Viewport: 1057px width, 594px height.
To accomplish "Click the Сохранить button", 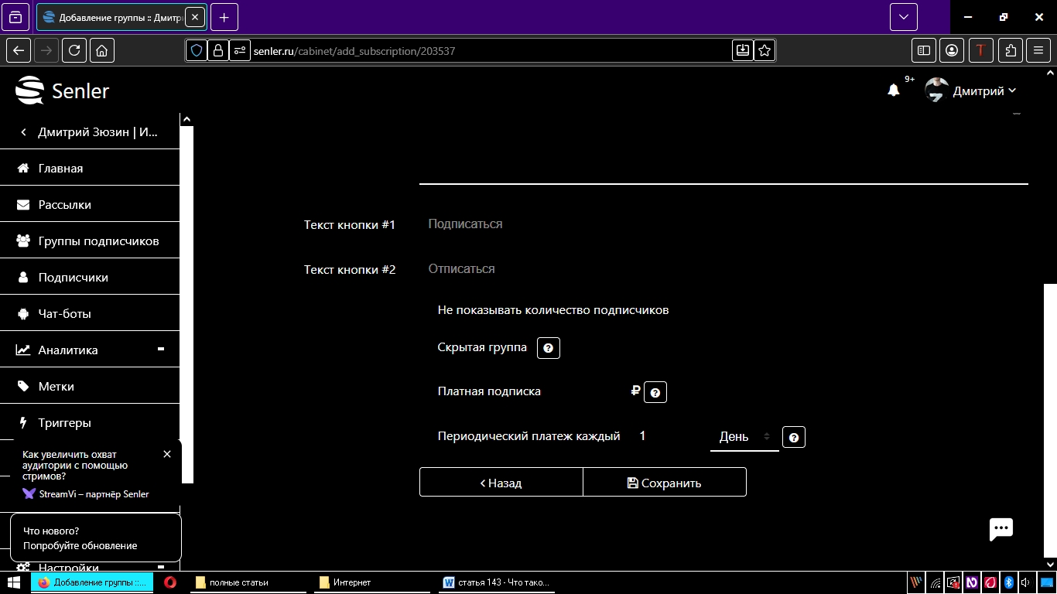I will pyautogui.click(x=664, y=483).
